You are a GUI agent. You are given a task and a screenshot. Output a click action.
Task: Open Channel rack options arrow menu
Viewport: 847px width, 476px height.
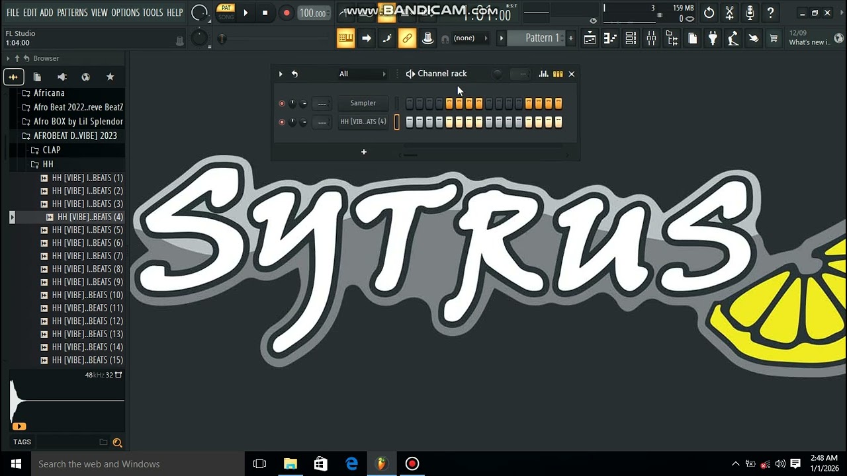pos(281,74)
